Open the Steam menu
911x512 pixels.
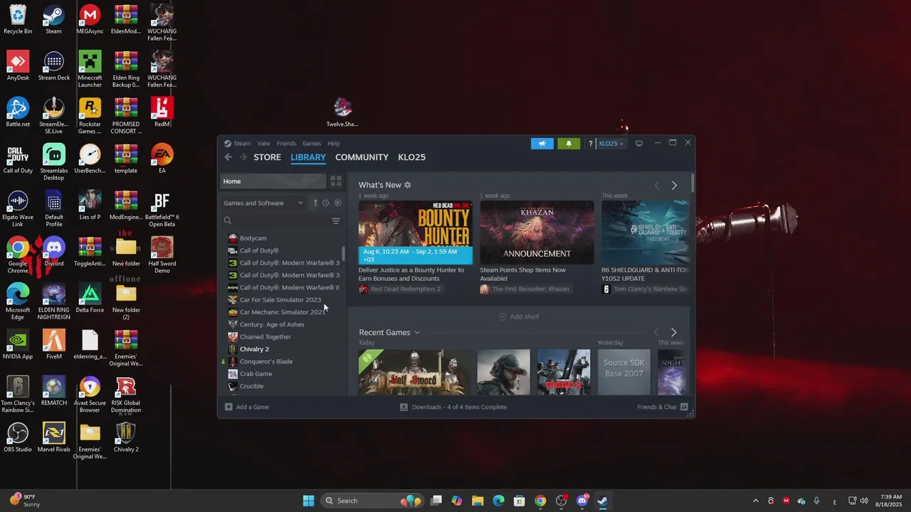pos(242,144)
